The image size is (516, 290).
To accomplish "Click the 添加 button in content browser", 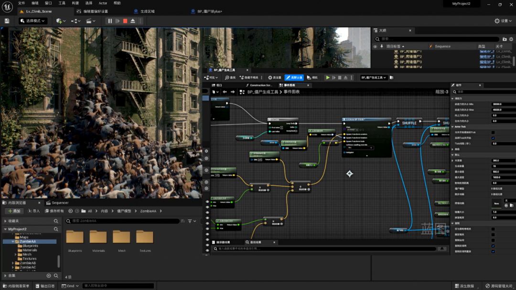I will [14, 211].
